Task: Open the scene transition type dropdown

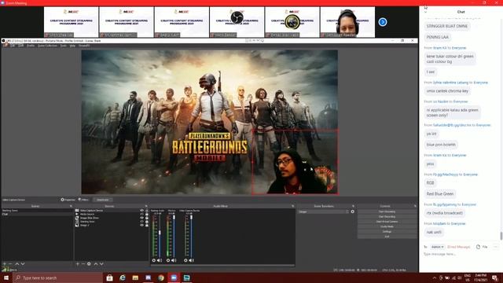Action: tap(323, 211)
